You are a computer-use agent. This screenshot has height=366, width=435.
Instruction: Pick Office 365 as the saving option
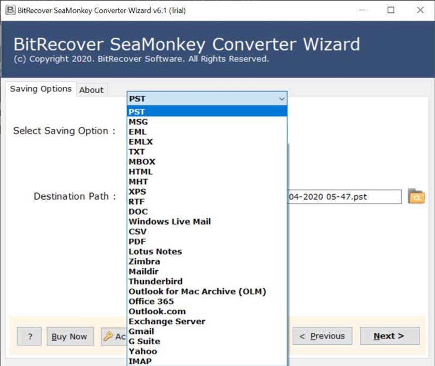coord(207,301)
